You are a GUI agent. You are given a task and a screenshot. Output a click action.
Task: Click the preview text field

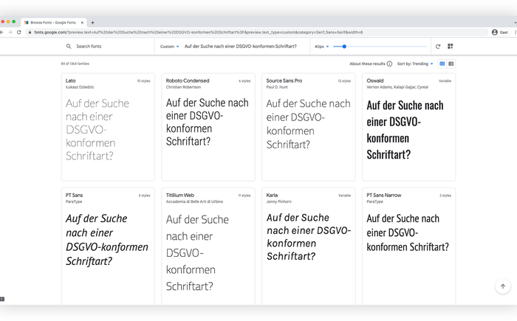click(241, 46)
